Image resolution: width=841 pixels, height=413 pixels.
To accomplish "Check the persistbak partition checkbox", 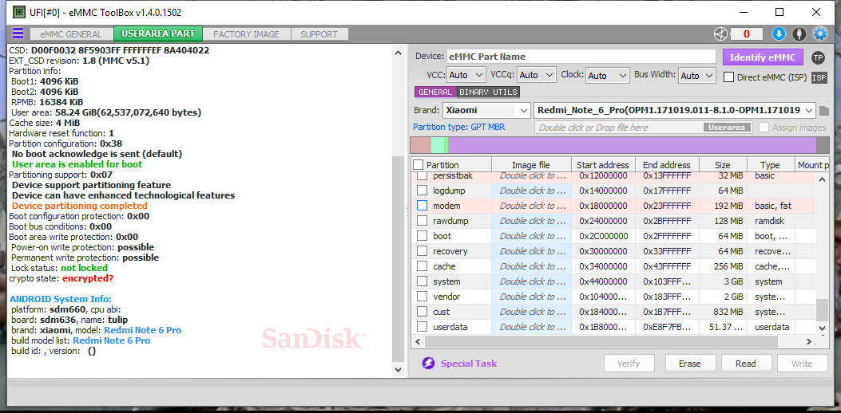I will click(422, 175).
